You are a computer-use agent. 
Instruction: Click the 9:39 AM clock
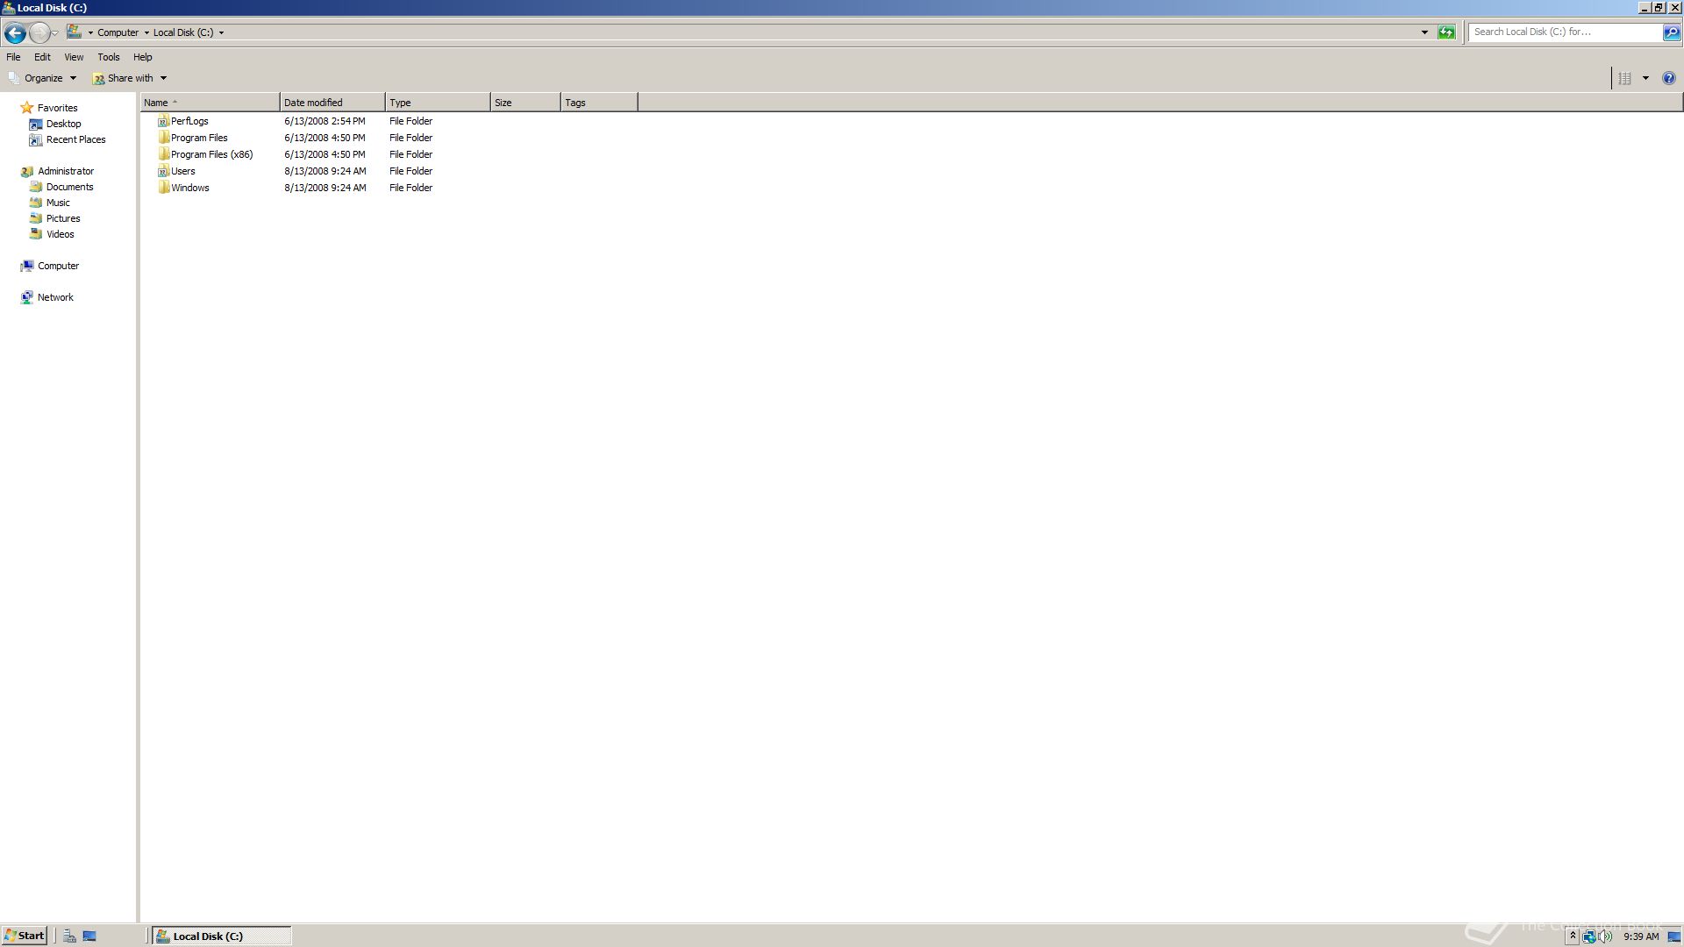click(1641, 936)
